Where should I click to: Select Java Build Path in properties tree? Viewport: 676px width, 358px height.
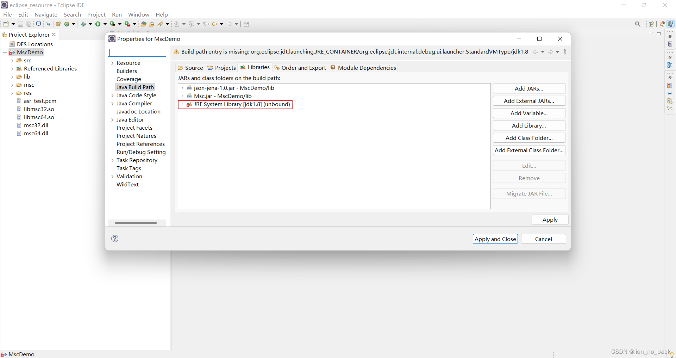coord(135,87)
